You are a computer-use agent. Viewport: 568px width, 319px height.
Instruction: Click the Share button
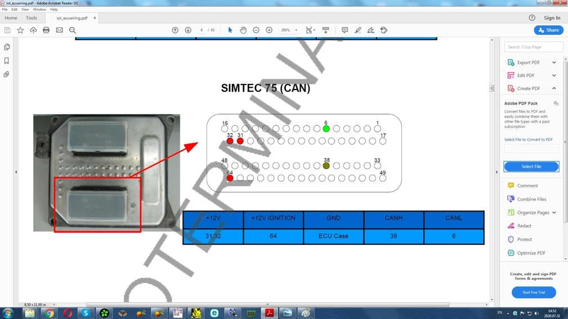pyautogui.click(x=548, y=30)
